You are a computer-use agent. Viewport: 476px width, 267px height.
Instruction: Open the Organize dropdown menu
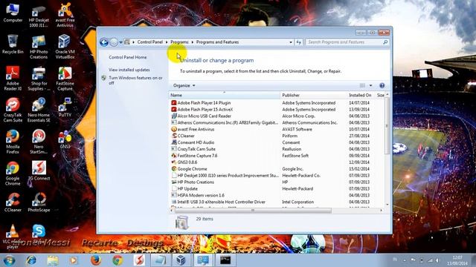(x=184, y=85)
